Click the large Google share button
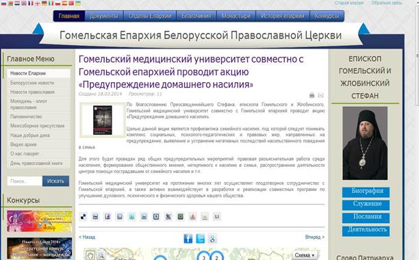Viewport: 419px width, 260px height. click(x=212, y=238)
